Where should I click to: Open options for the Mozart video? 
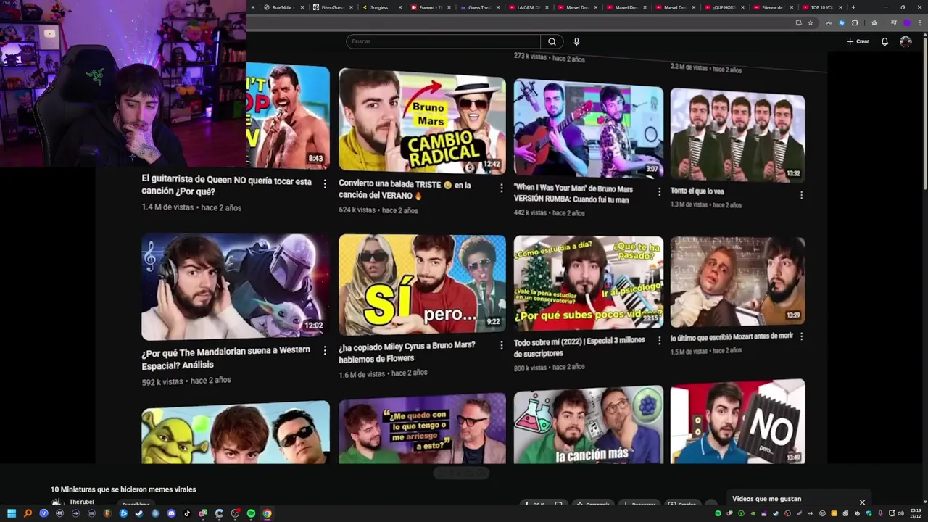coord(801,336)
